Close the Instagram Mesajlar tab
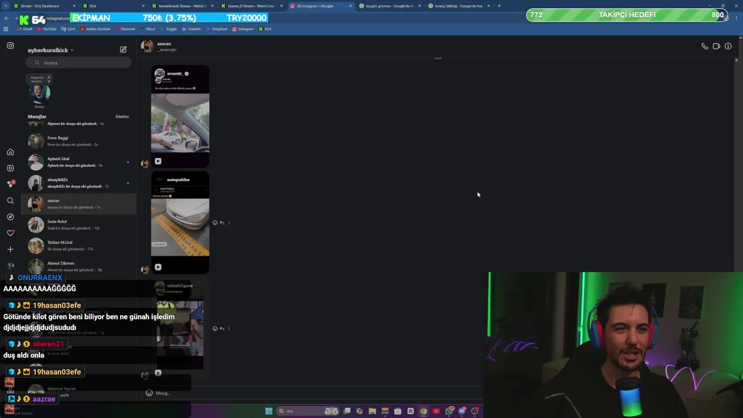The width and height of the screenshot is (743, 418). click(351, 6)
